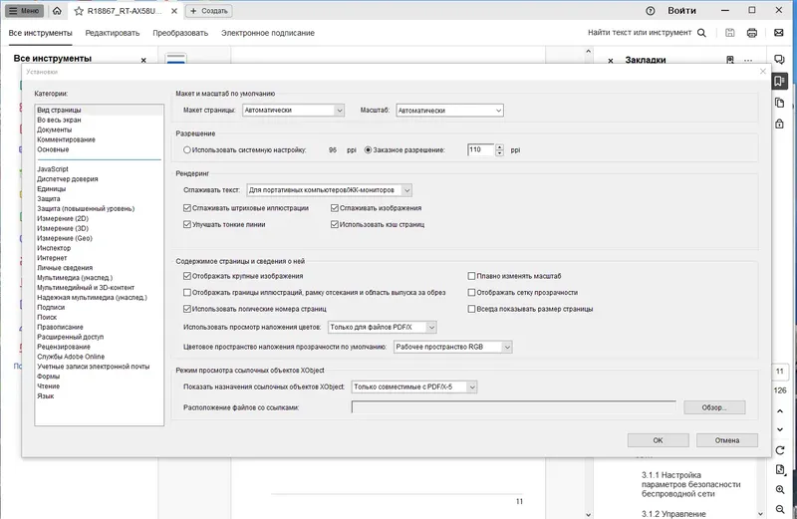Close the Все инструменты panel

(x=143, y=60)
